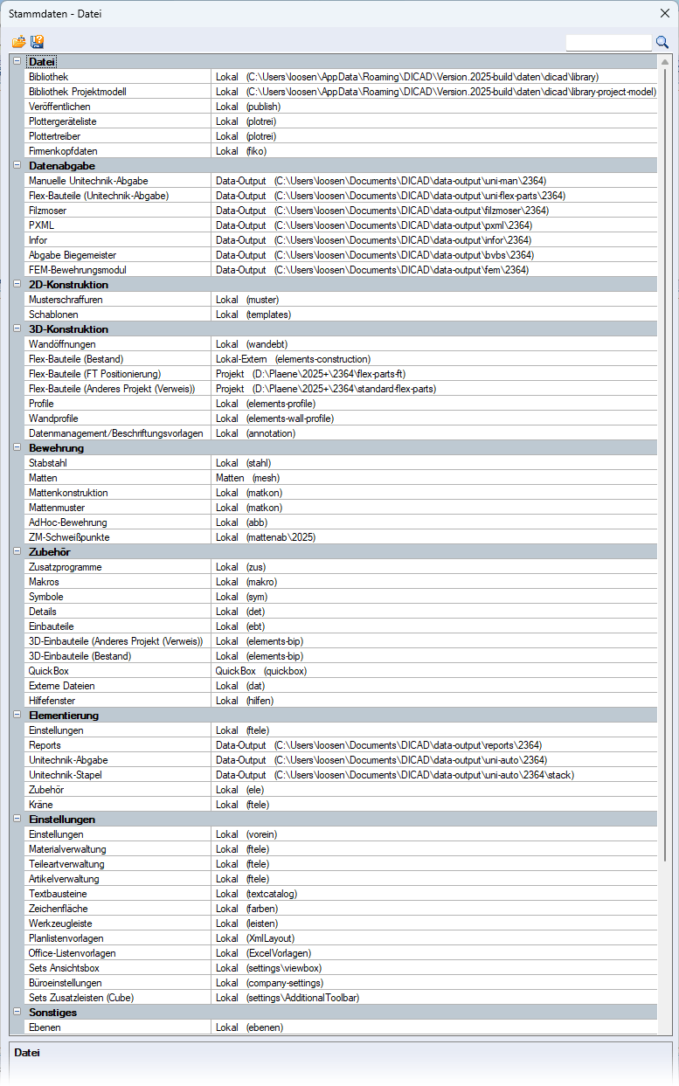679x1086 pixels.
Task: Select the Musterschraffuren row
Action: pyautogui.click(x=341, y=300)
